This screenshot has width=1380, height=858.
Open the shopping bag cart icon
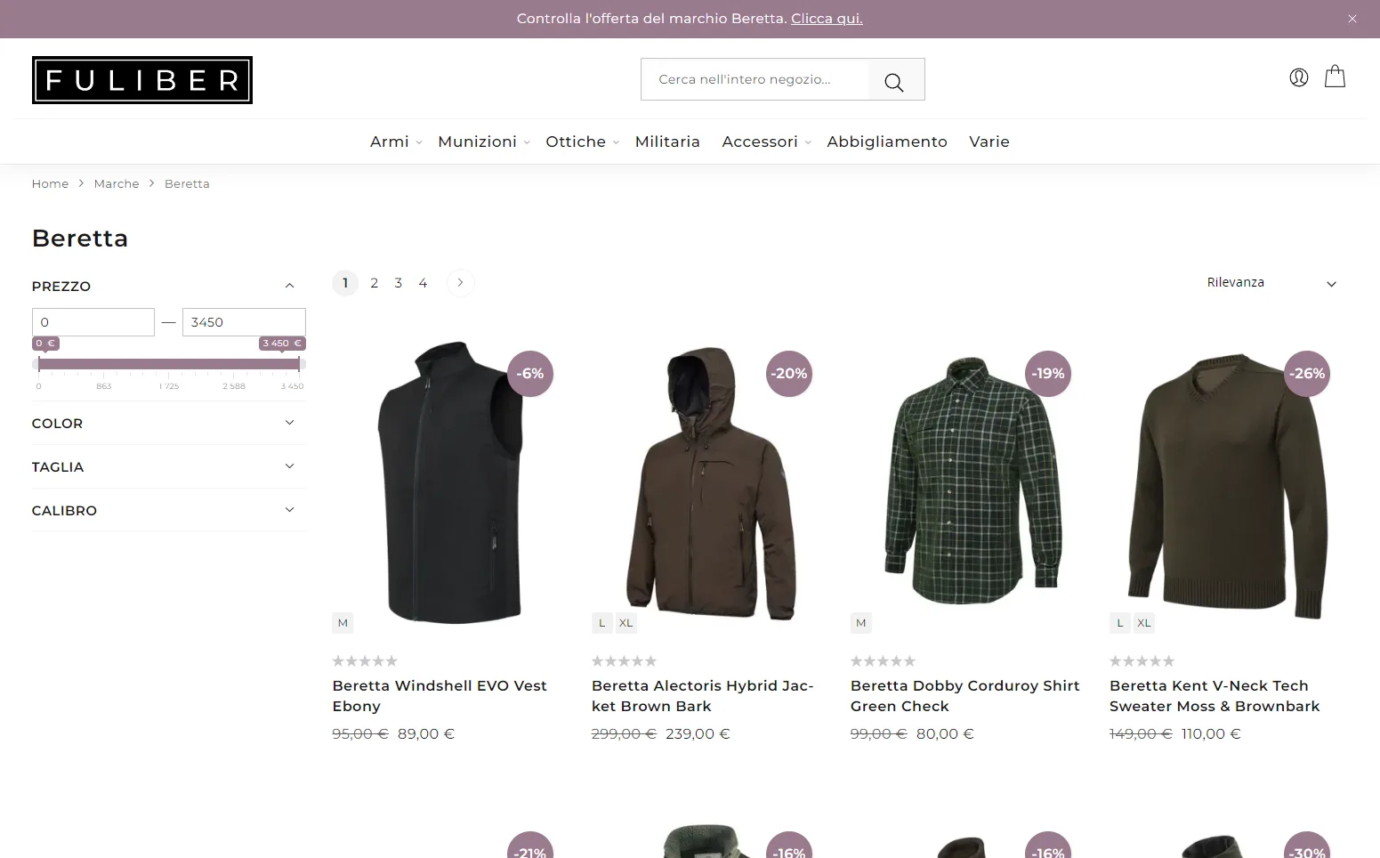click(1335, 77)
